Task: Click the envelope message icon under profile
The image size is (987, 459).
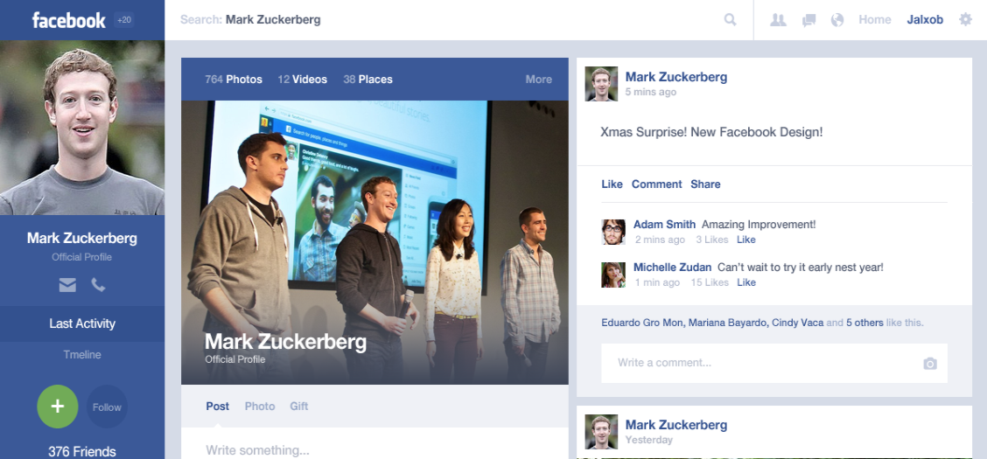Action: coord(67,285)
